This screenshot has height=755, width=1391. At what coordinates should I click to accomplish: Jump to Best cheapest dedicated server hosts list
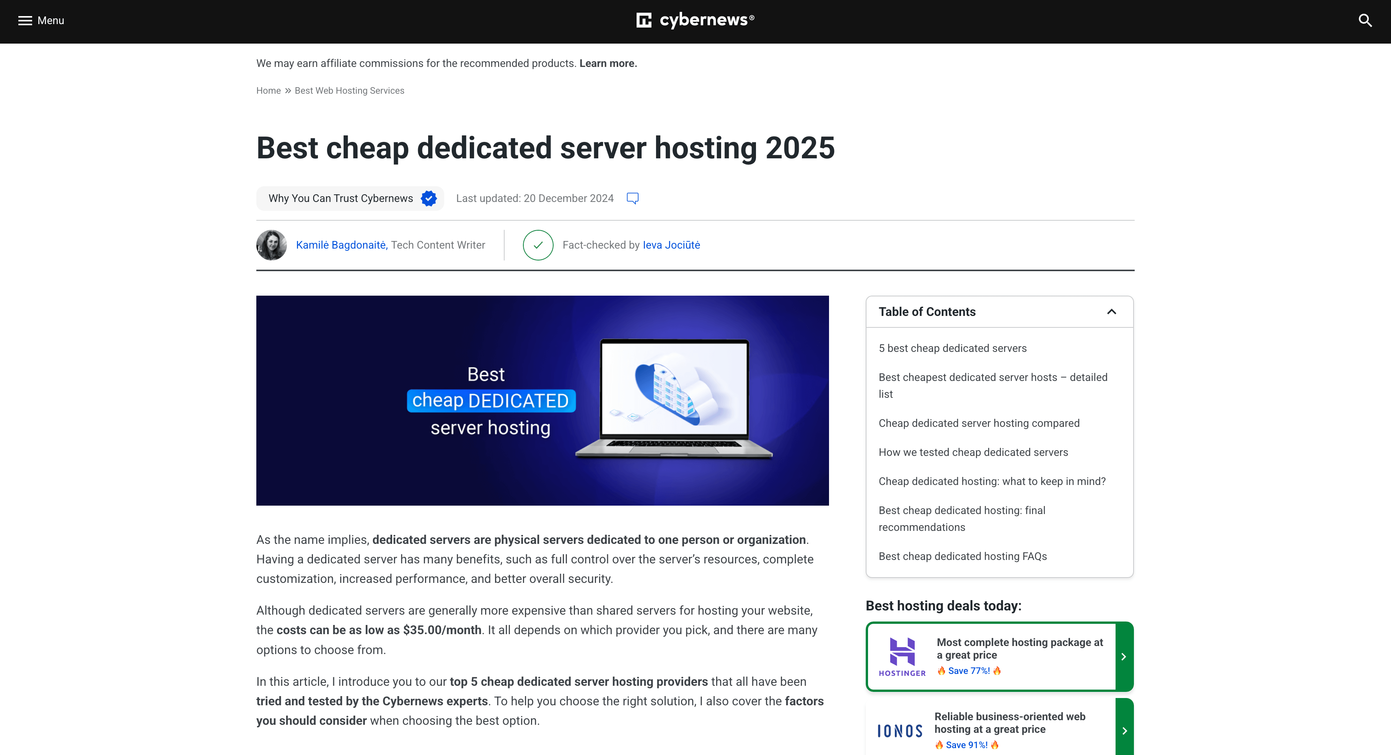(993, 385)
